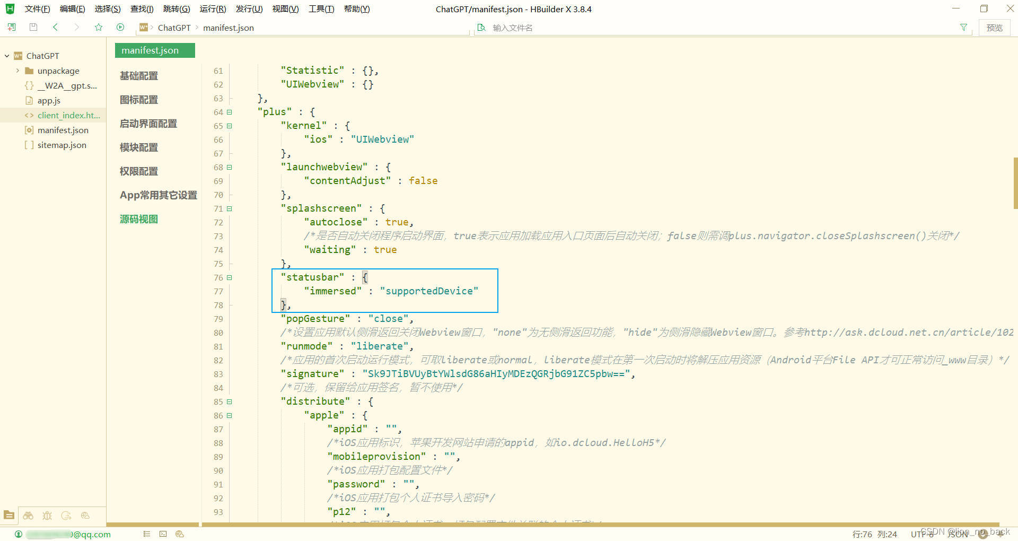Click the user account avatar icon
The image size is (1018, 541).
19,534
